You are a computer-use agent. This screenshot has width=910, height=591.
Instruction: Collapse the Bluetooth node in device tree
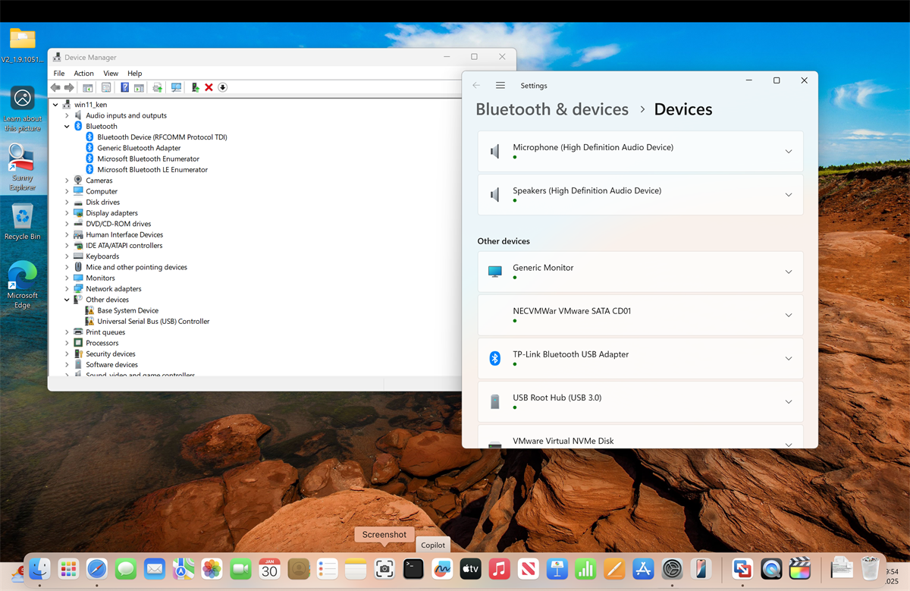point(67,127)
